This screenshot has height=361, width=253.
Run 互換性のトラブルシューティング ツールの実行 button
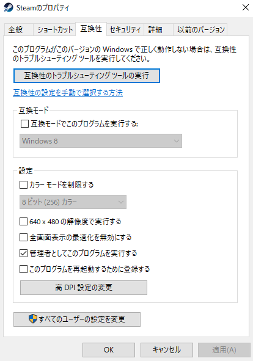[87, 76]
